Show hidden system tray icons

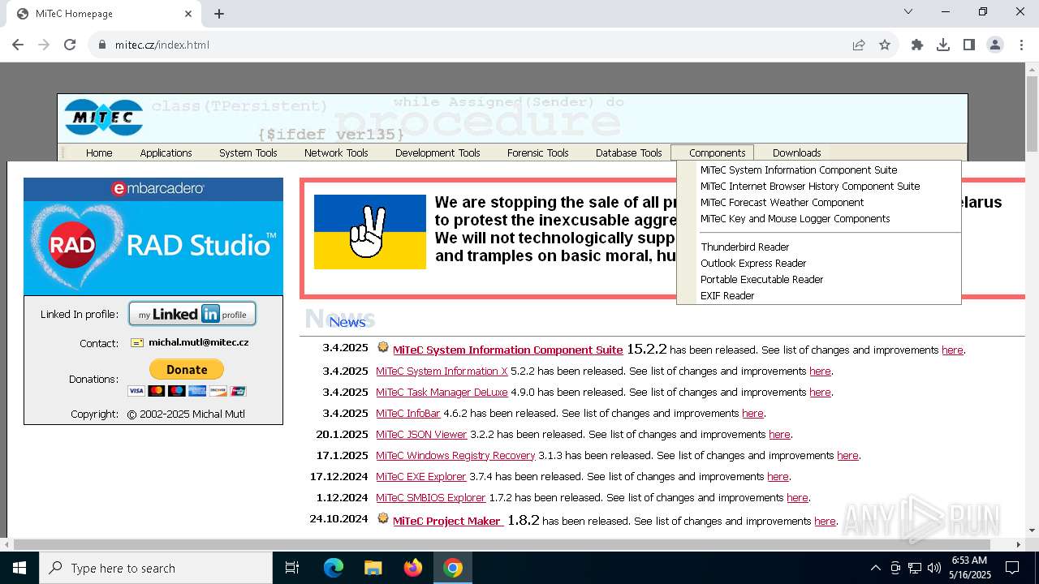875,568
